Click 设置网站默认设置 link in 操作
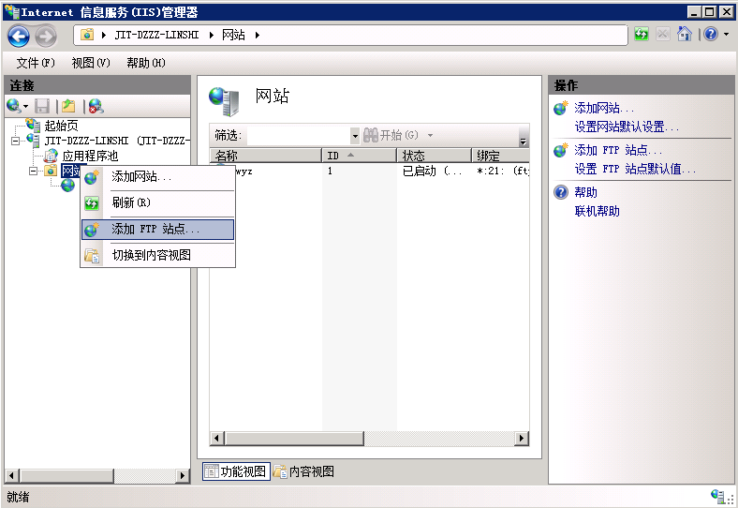Image resolution: width=738 pixels, height=508 pixels. click(626, 127)
